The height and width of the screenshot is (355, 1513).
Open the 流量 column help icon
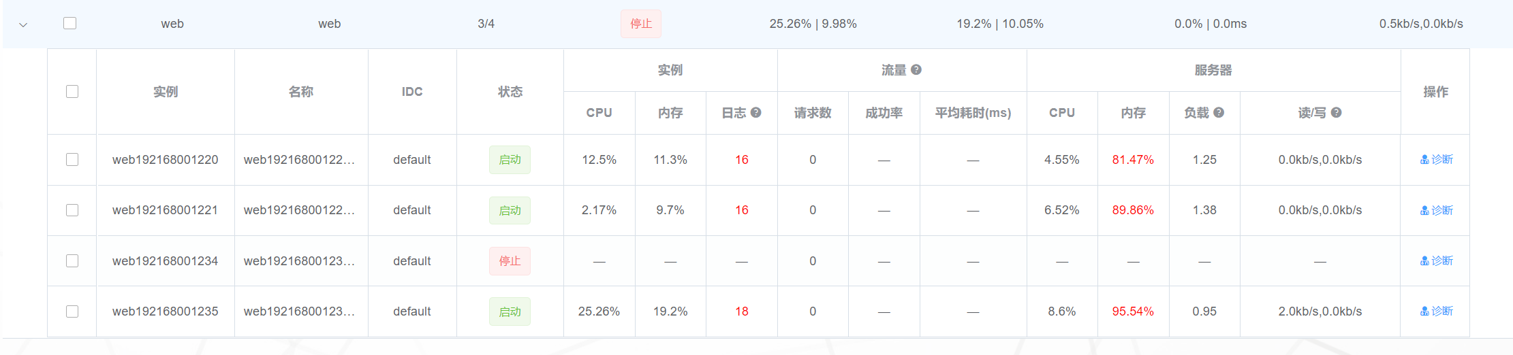coord(916,69)
